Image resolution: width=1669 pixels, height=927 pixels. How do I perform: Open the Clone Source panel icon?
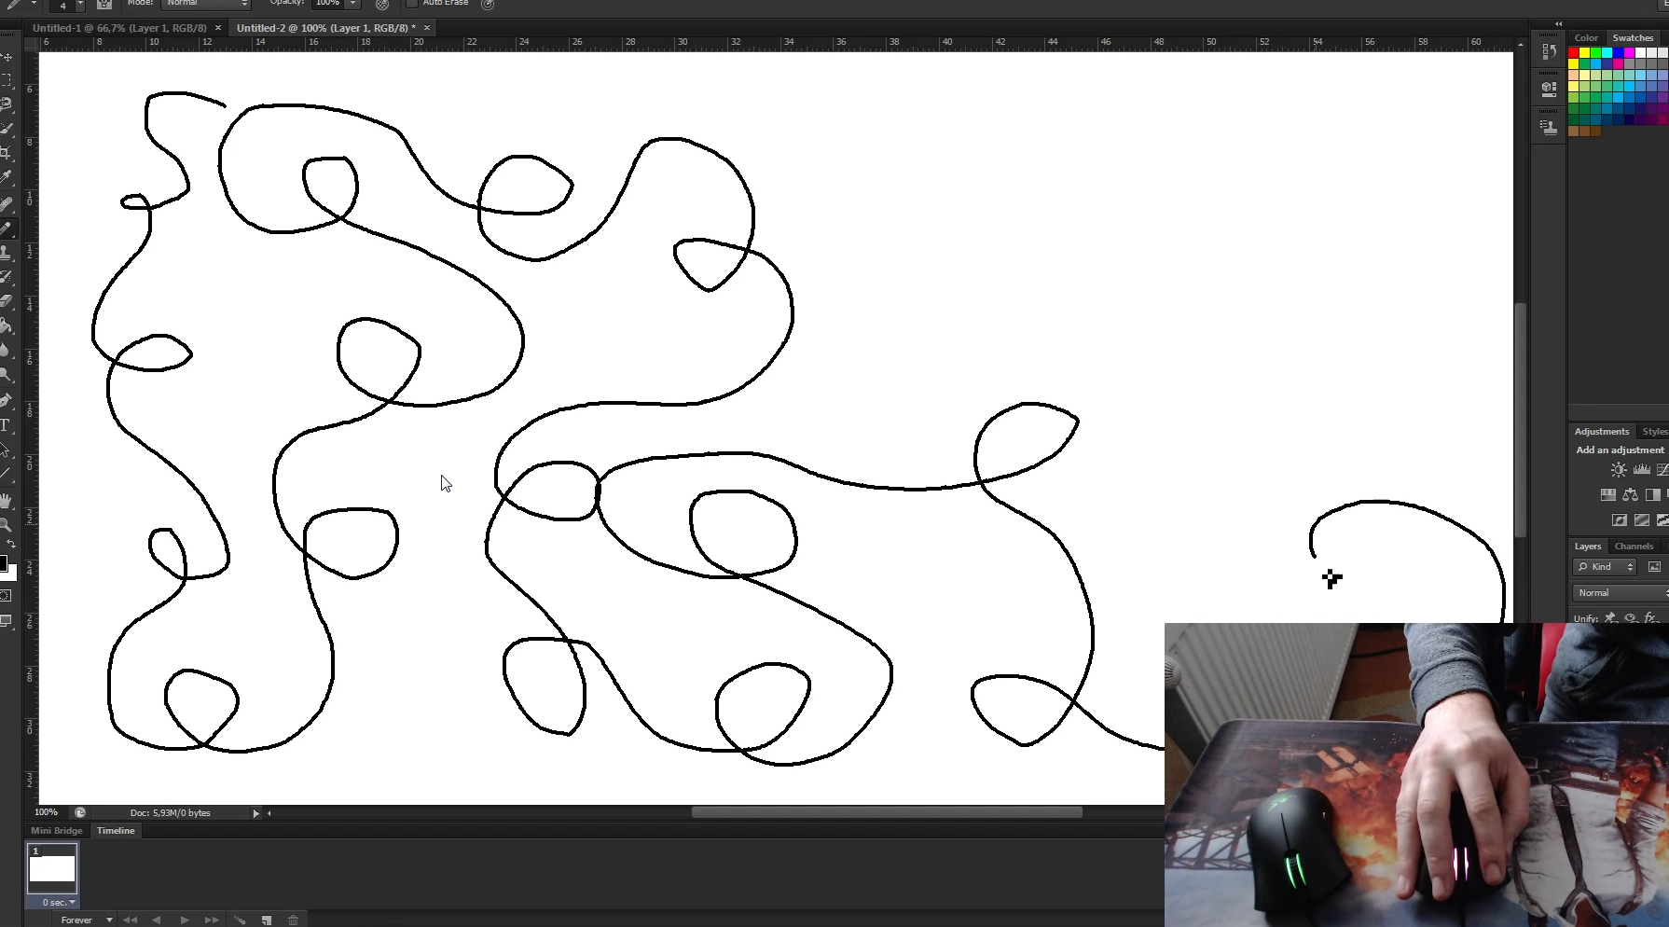coord(1549,128)
